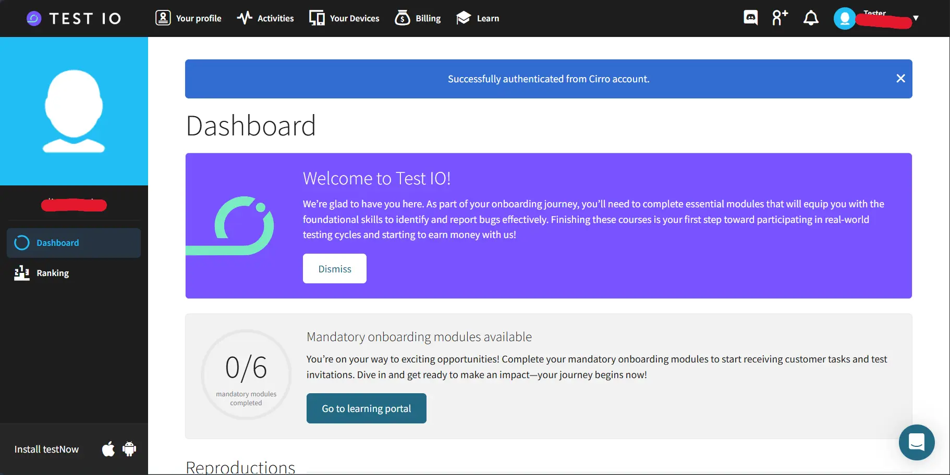Image resolution: width=950 pixels, height=475 pixels.
Task: Click the 'Install testNow' label
Action: (x=46, y=449)
